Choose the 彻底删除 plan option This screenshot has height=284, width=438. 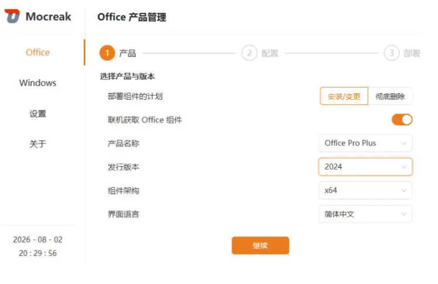pyautogui.click(x=390, y=96)
